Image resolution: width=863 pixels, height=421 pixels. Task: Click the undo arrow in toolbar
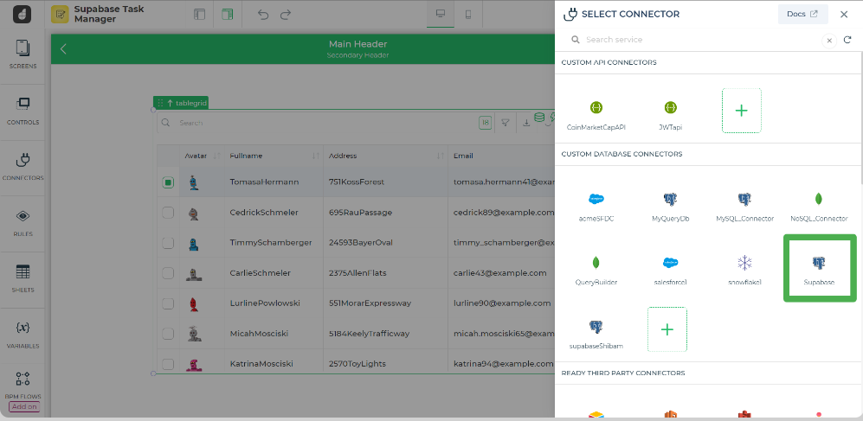[263, 15]
